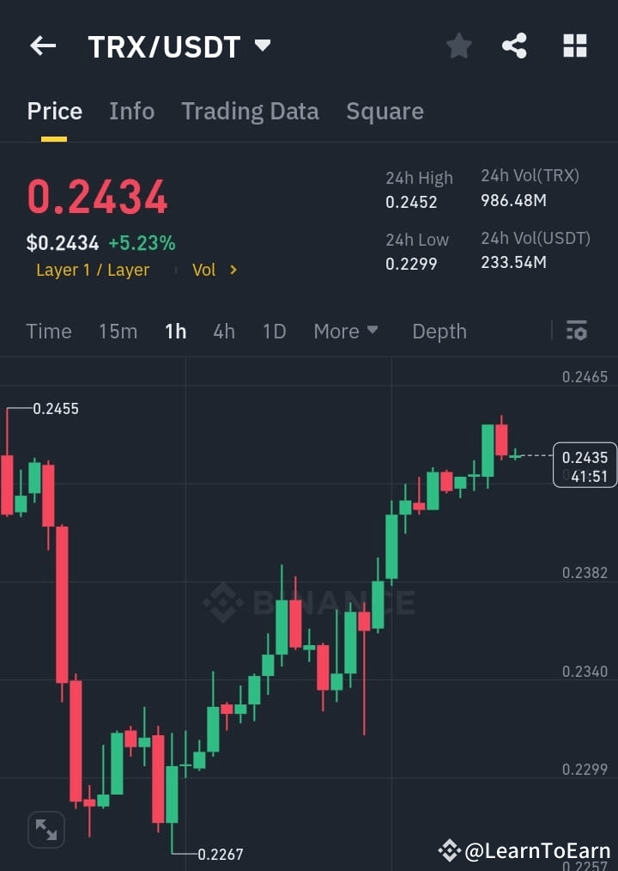The image size is (618, 871).
Task: Enable the 1D candle view
Action: click(274, 331)
